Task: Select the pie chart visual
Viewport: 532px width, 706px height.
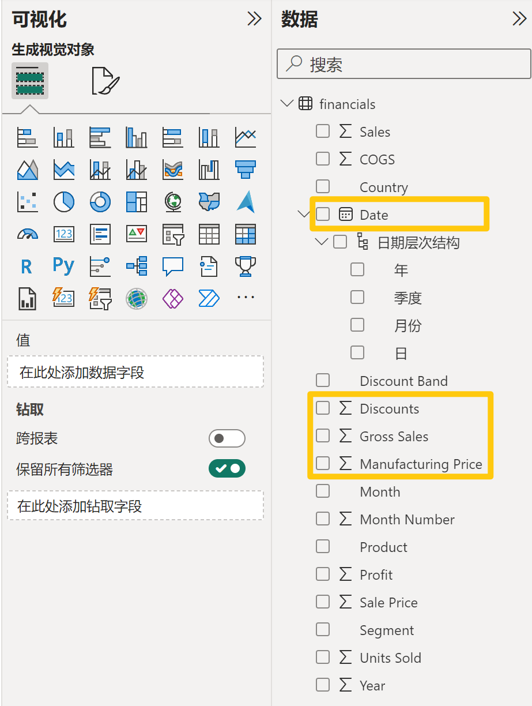Action: click(x=64, y=202)
